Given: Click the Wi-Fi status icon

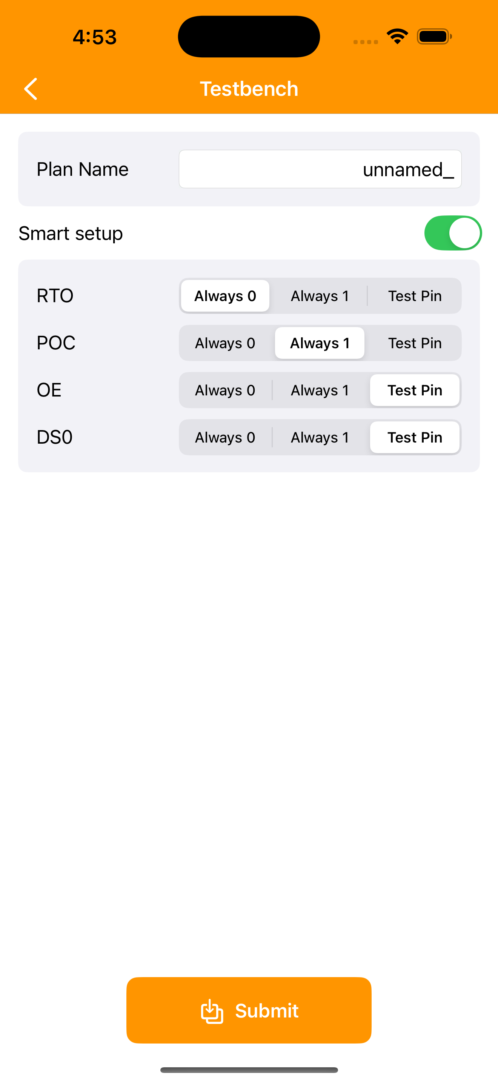Looking at the screenshot, I should click(x=397, y=37).
